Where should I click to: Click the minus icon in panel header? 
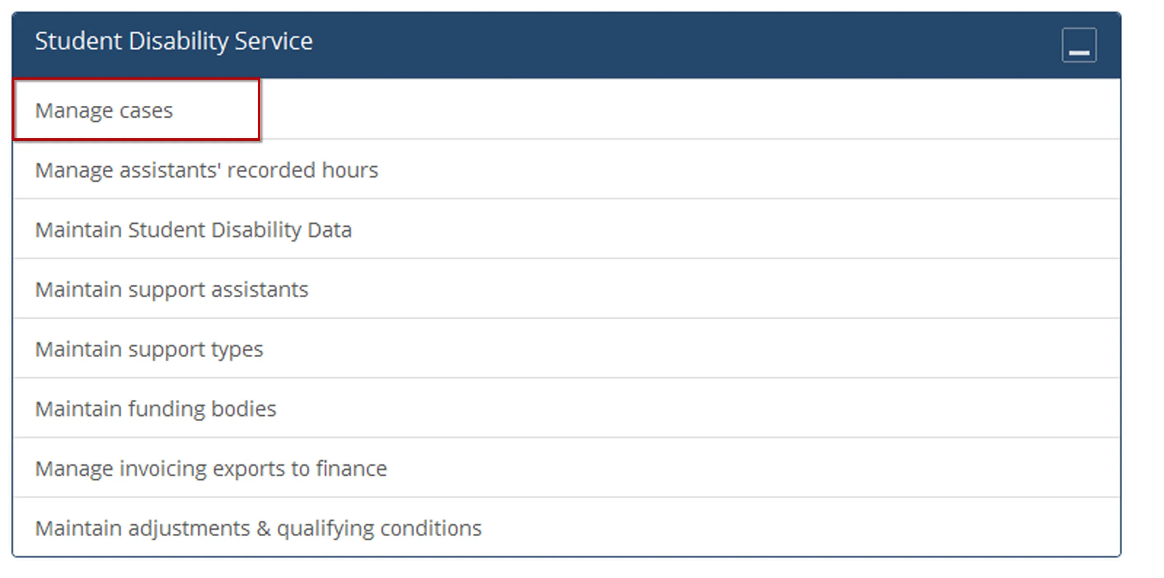tap(1078, 45)
